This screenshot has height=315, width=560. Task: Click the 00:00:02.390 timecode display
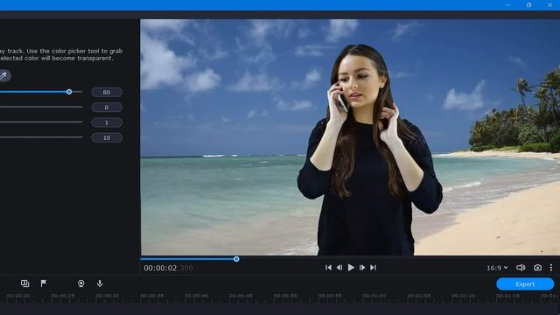tap(168, 268)
